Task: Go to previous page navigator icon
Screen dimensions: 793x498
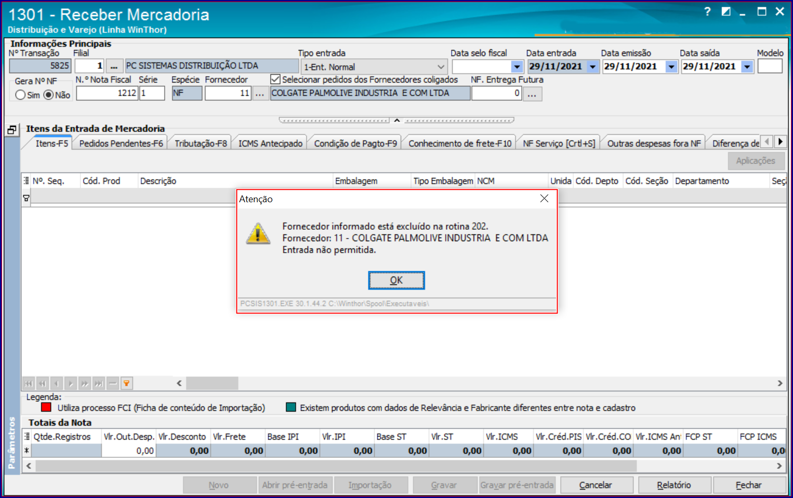Action: [43, 384]
